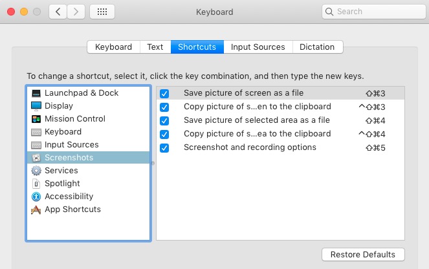Select the Mission Control icon
The image size is (429, 269).
pos(36,119)
